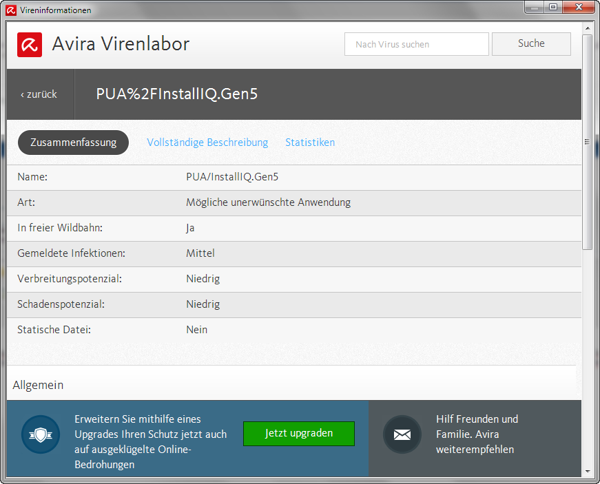Image resolution: width=600 pixels, height=484 pixels.
Task: Maximize the Vireninformationen window
Action: point(553,8)
